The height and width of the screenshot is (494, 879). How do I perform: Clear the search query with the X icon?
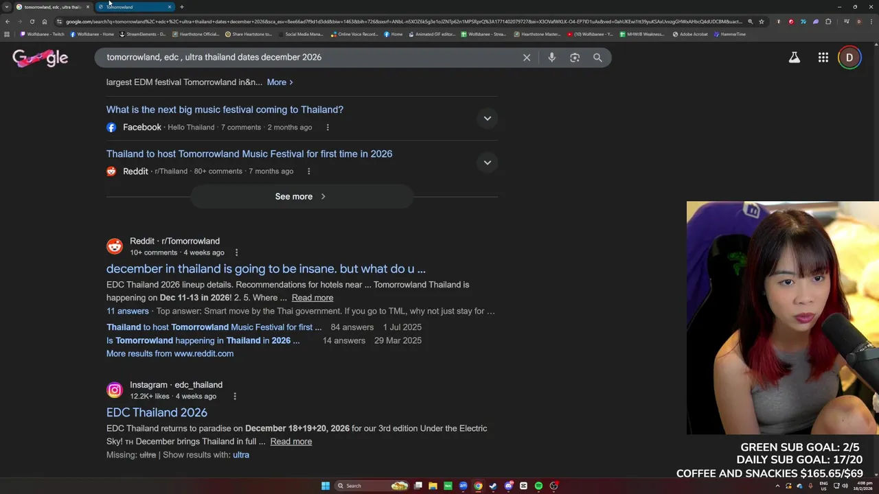[x=527, y=58]
